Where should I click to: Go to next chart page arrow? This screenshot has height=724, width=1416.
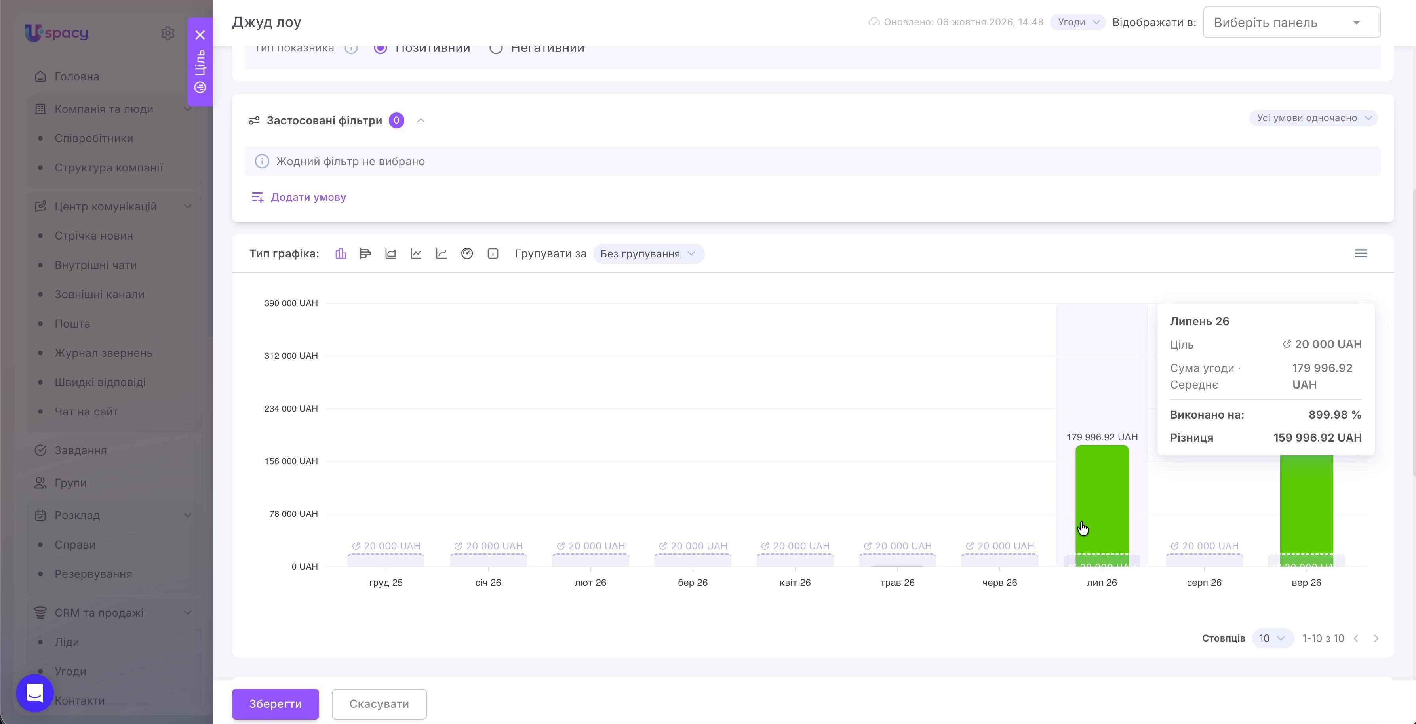1376,638
